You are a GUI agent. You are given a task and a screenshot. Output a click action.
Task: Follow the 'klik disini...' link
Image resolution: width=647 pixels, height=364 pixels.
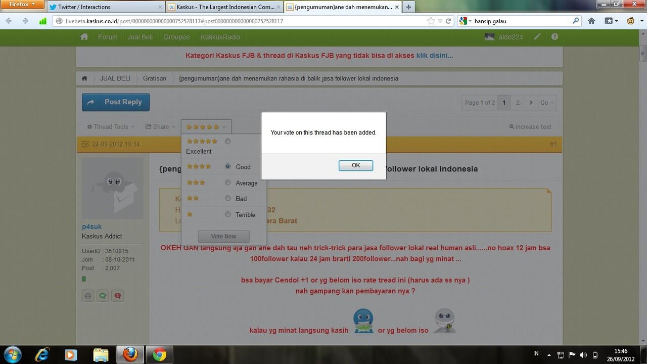point(435,56)
